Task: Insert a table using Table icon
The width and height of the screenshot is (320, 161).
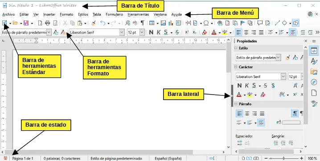Action: [x=152, y=23]
